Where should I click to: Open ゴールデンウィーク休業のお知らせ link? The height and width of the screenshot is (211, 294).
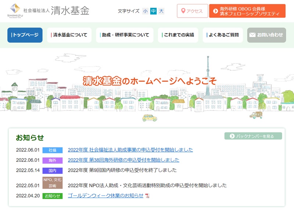105,196
